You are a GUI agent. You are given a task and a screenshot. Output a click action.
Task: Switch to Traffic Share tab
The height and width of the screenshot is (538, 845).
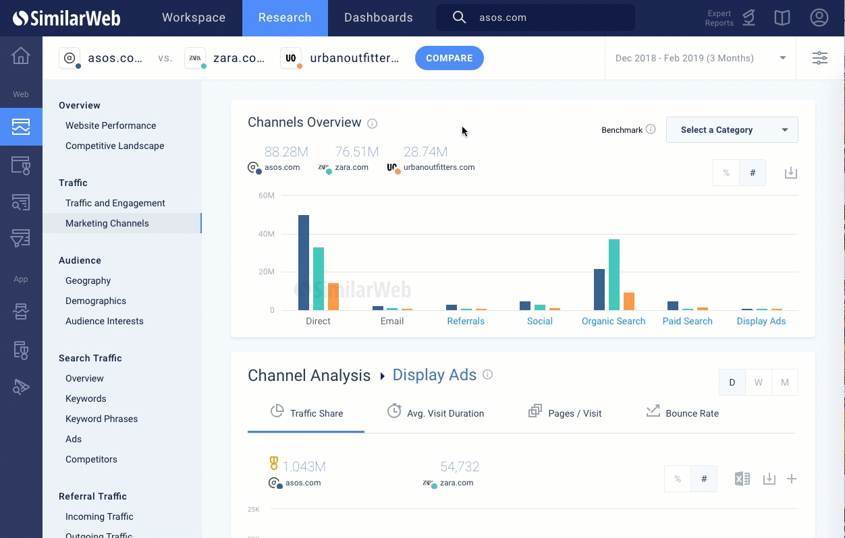tap(306, 413)
